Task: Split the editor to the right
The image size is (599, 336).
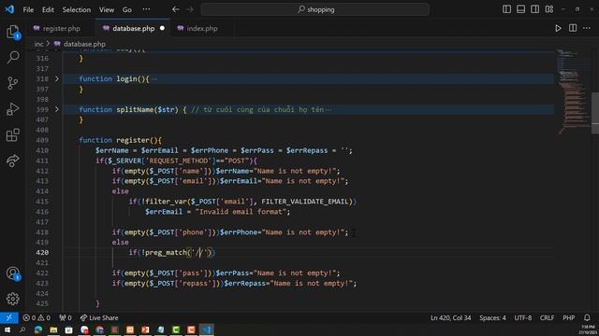Action: click(x=573, y=28)
